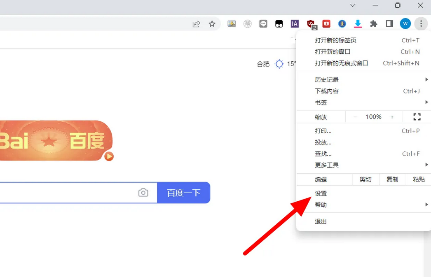Viewport: 431px width, 277px height.
Task: Click the IA extension icon
Action: [295, 23]
